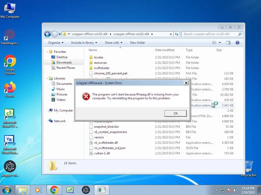Open the recent pages dropdown arrow
Viewport: 261px width, 195px height.
60,34
